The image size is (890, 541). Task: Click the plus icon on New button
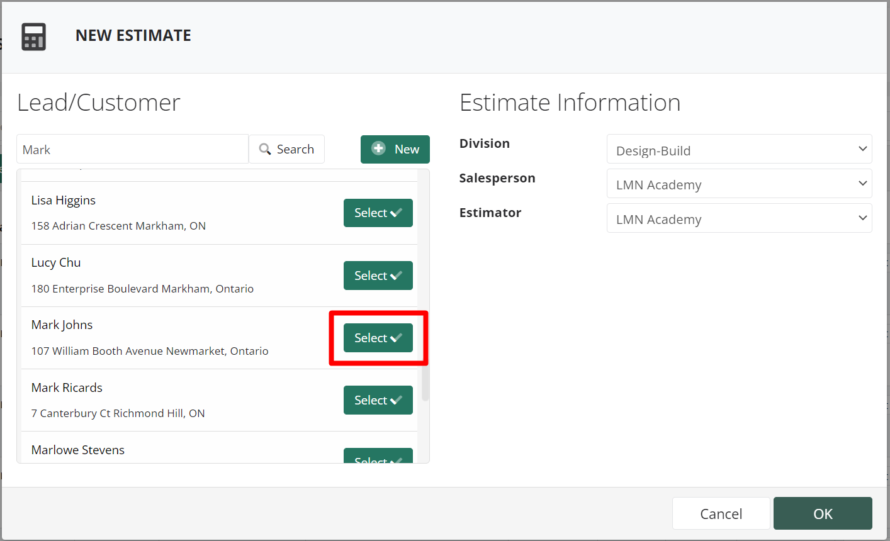click(378, 148)
